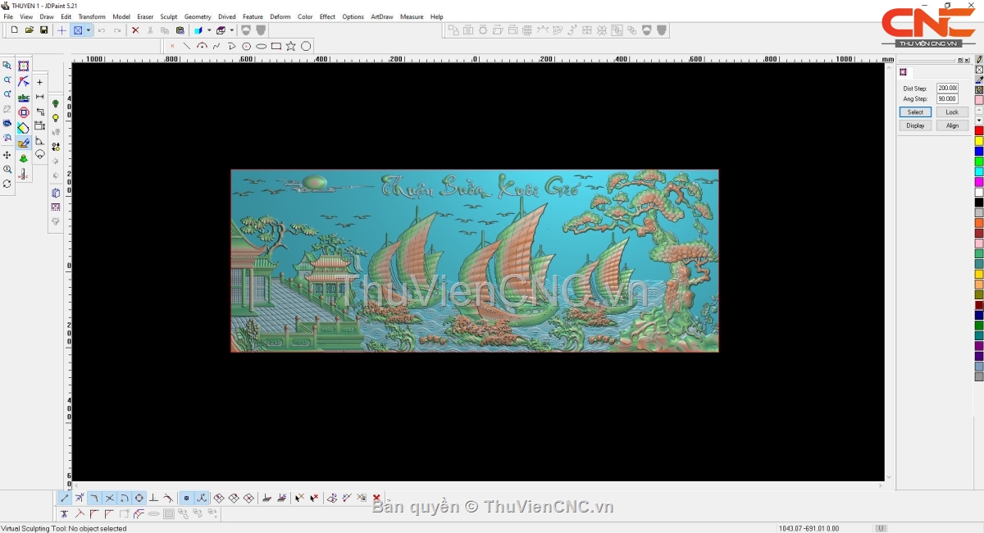Select the node edit tool
This screenshot has height=533, width=984.
(x=24, y=81)
